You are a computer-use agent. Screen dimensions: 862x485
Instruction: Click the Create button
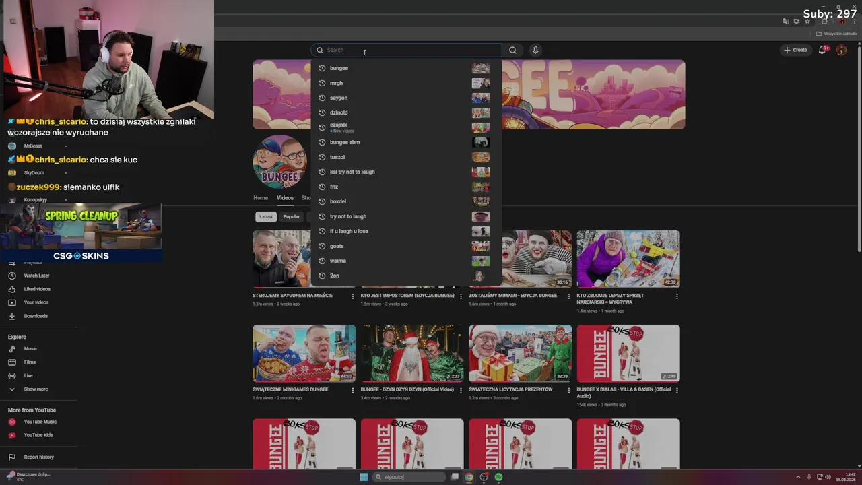(795, 50)
